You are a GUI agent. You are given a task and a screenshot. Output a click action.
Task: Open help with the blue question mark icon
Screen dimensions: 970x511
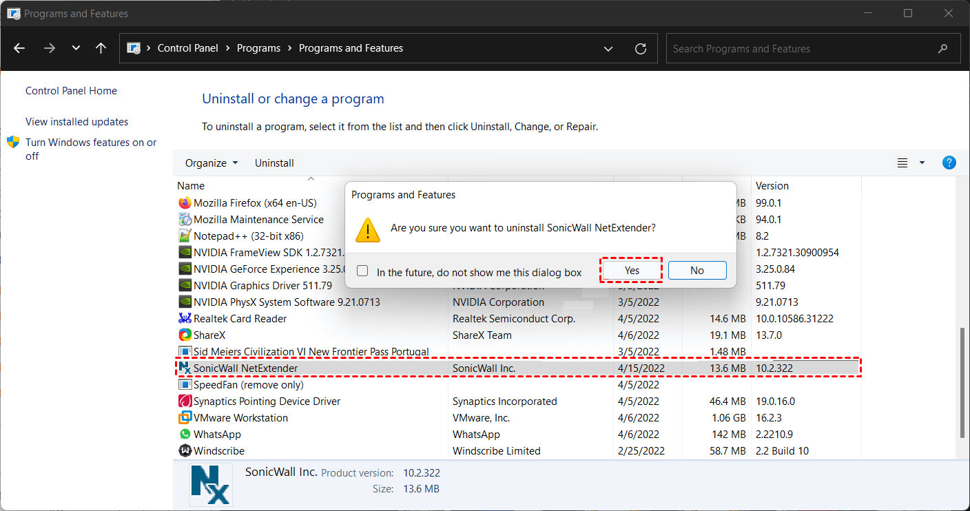[949, 163]
